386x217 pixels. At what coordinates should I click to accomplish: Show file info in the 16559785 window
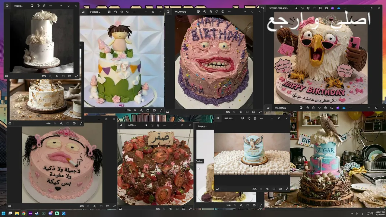(x=320, y=8)
